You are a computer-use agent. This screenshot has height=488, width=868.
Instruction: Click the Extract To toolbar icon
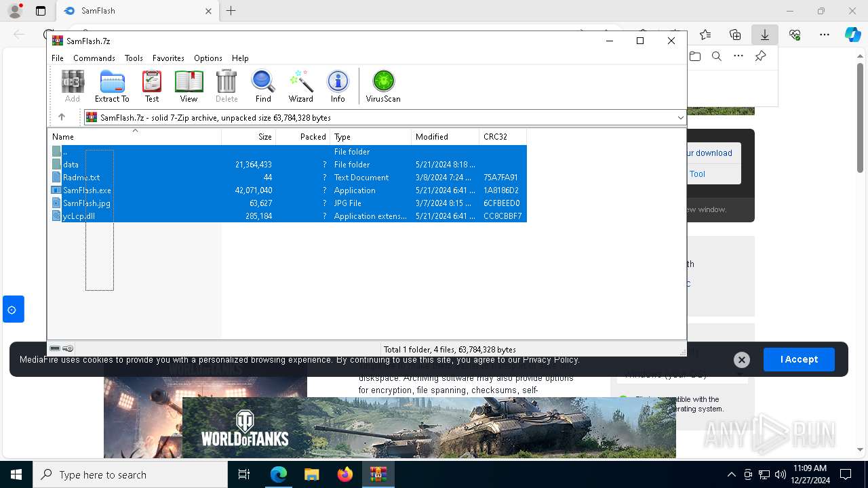pyautogui.click(x=112, y=86)
